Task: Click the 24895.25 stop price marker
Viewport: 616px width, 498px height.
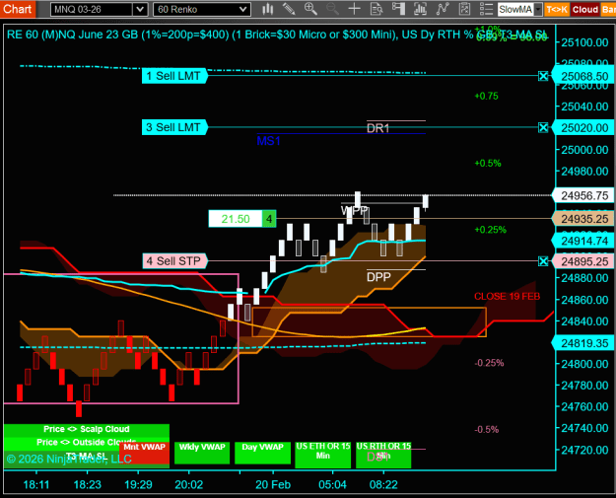Action: [583, 261]
